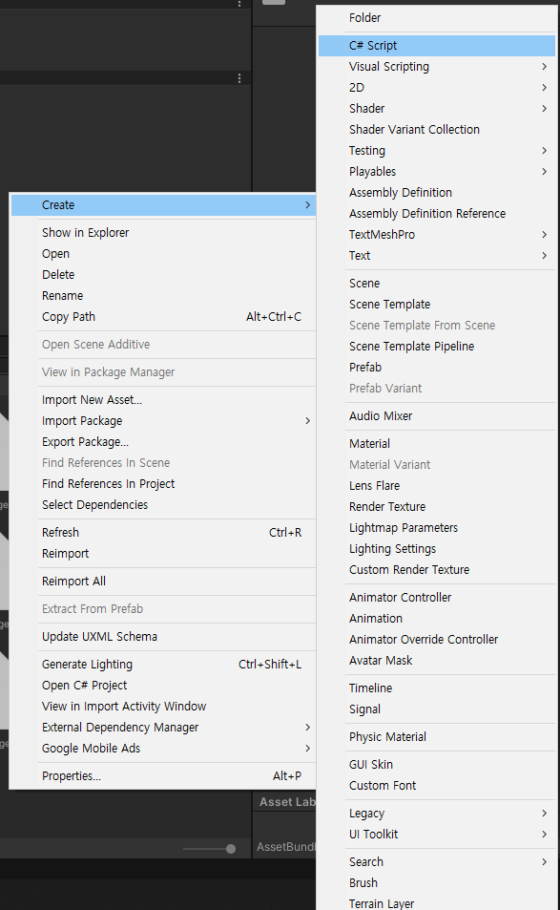Create a new Material
560x910 pixels.
[x=437, y=444]
